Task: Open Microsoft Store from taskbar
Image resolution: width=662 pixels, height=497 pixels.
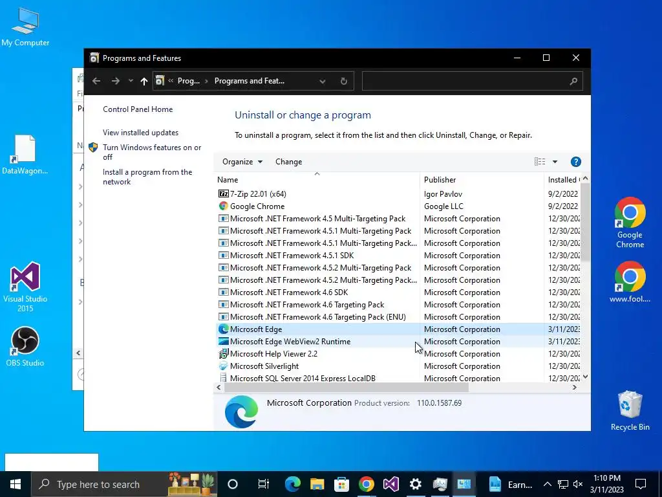Action: click(x=341, y=484)
